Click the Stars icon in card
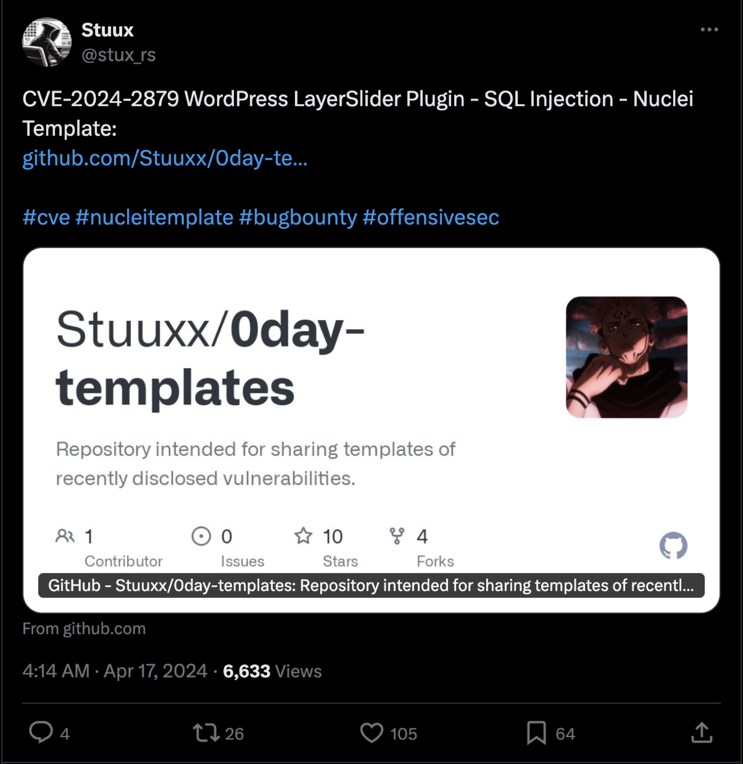The image size is (743, 764). coord(303,536)
